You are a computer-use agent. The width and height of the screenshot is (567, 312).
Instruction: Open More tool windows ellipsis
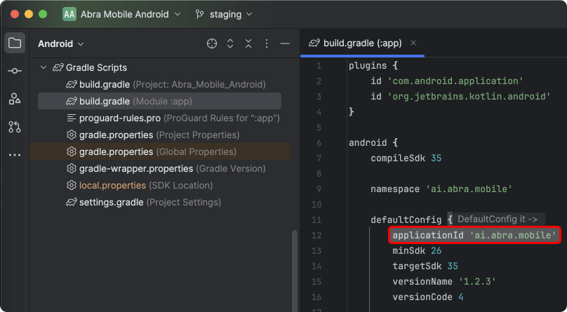pyautogui.click(x=15, y=155)
